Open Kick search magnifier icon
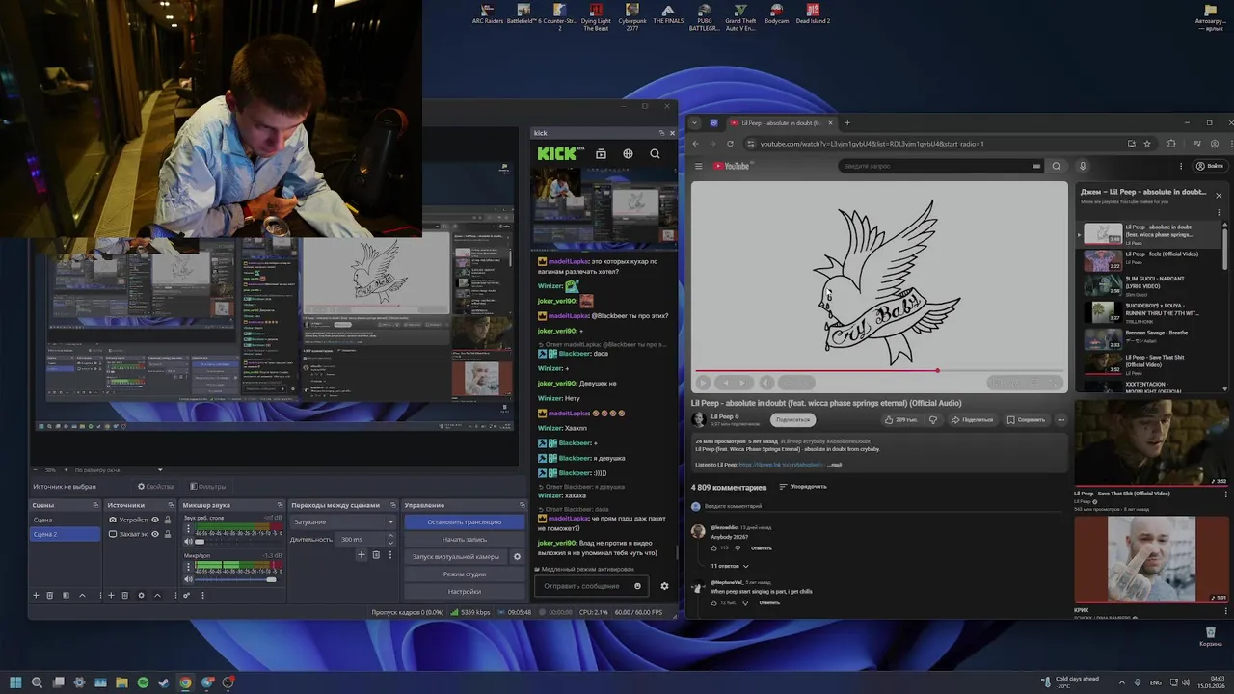Viewport: 1234px width, 694px height. click(655, 153)
